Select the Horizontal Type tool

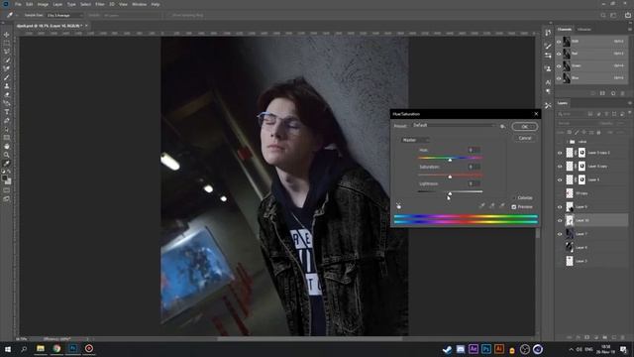point(7,112)
